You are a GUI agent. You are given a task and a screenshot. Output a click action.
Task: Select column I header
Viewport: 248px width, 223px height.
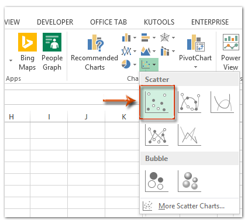[x=49, y=116]
